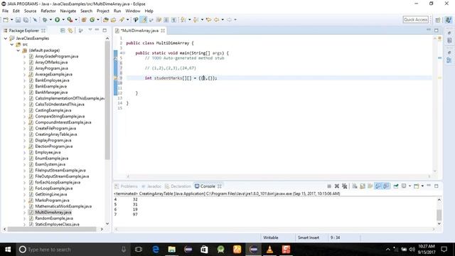Toggle Scroll Lock in Console toolbar
The width and height of the screenshot is (455, 256).
pos(363,186)
